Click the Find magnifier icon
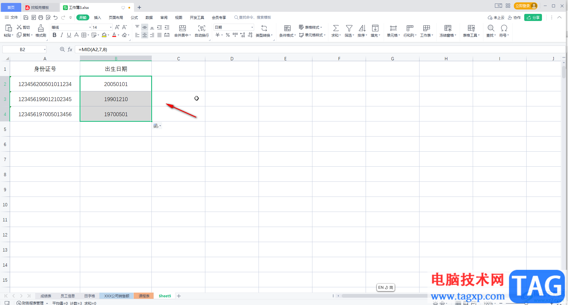Viewport: 568px width, 305px height. (491, 28)
